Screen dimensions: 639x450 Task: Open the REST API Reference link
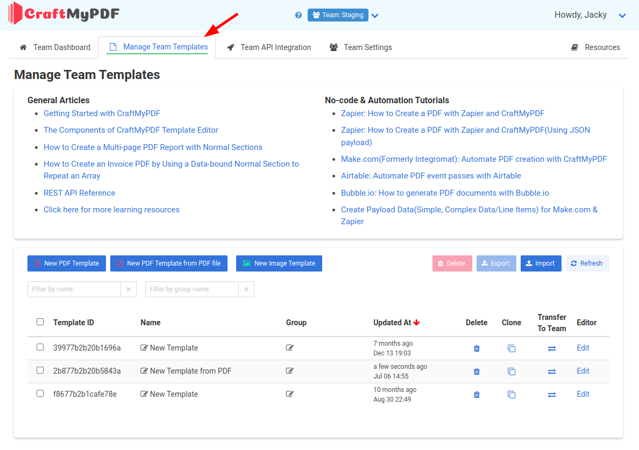[79, 193]
